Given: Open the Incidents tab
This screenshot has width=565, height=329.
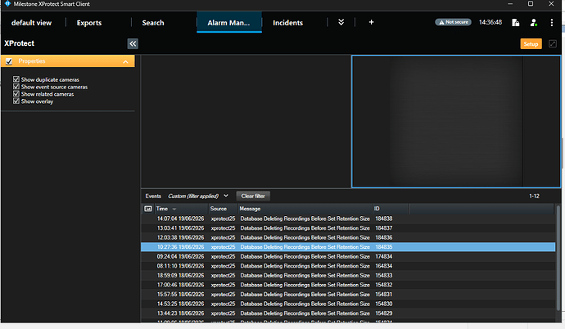Looking at the screenshot, I should pyautogui.click(x=288, y=23).
